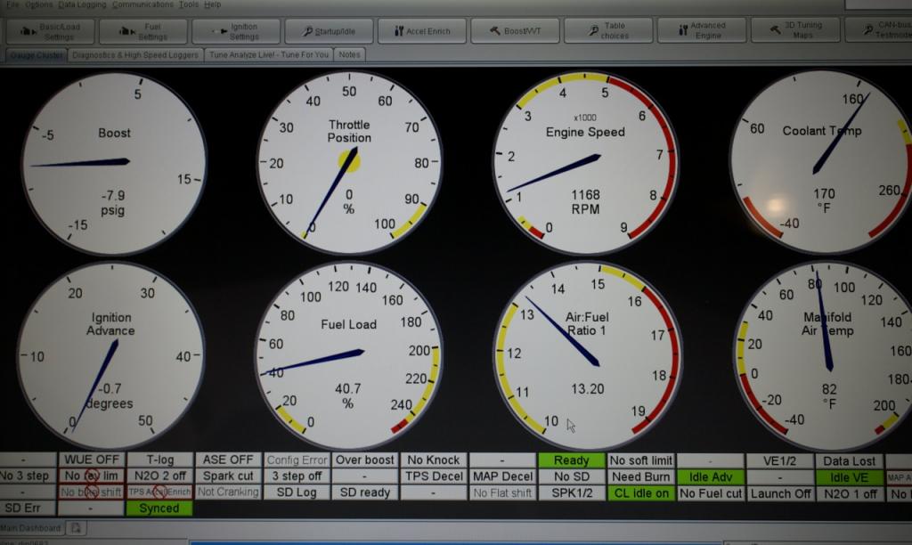Image resolution: width=912 pixels, height=545 pixels.
Task: Open Fuel Settings toolbar button
Action: pyautogui.click(x=143, y=31)
